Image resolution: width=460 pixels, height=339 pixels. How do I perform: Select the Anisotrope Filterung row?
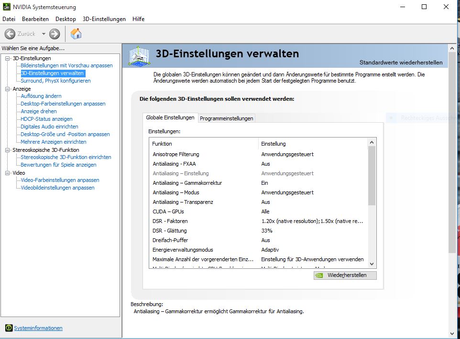(258, 154)
